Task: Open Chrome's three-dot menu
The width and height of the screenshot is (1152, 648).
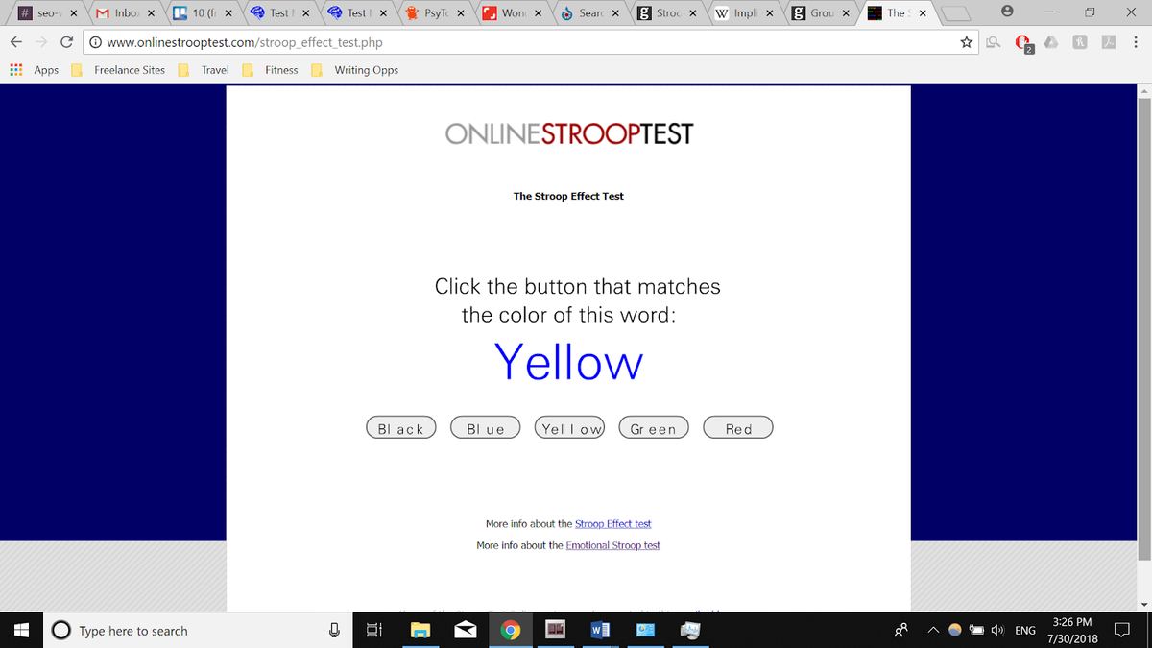Action: coord(1135,43)
